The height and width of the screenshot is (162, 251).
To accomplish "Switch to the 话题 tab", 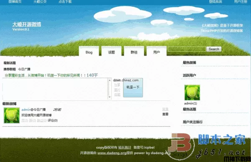I will pyautogui.click(x=111, y=51).
